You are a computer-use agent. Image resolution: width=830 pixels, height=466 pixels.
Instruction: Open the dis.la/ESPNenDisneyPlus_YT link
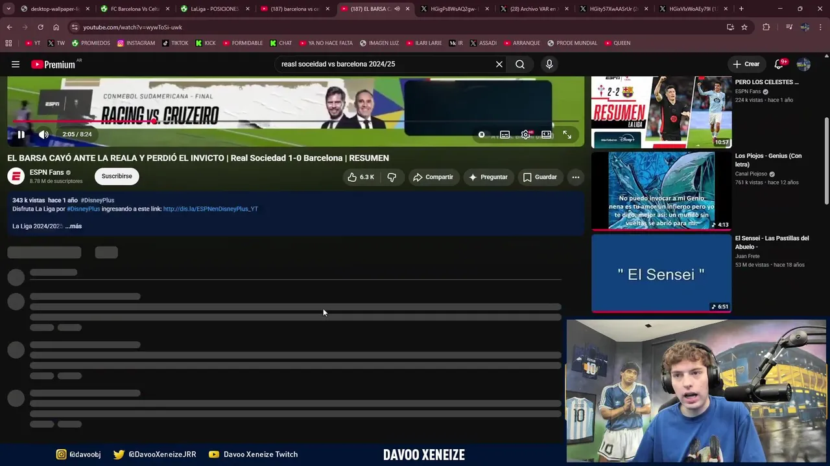click(210, 209)
